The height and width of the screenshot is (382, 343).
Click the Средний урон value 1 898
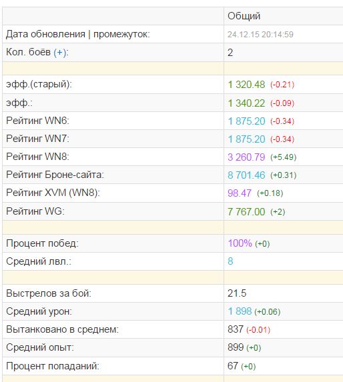pyautogui.click(x=240, y=311)
